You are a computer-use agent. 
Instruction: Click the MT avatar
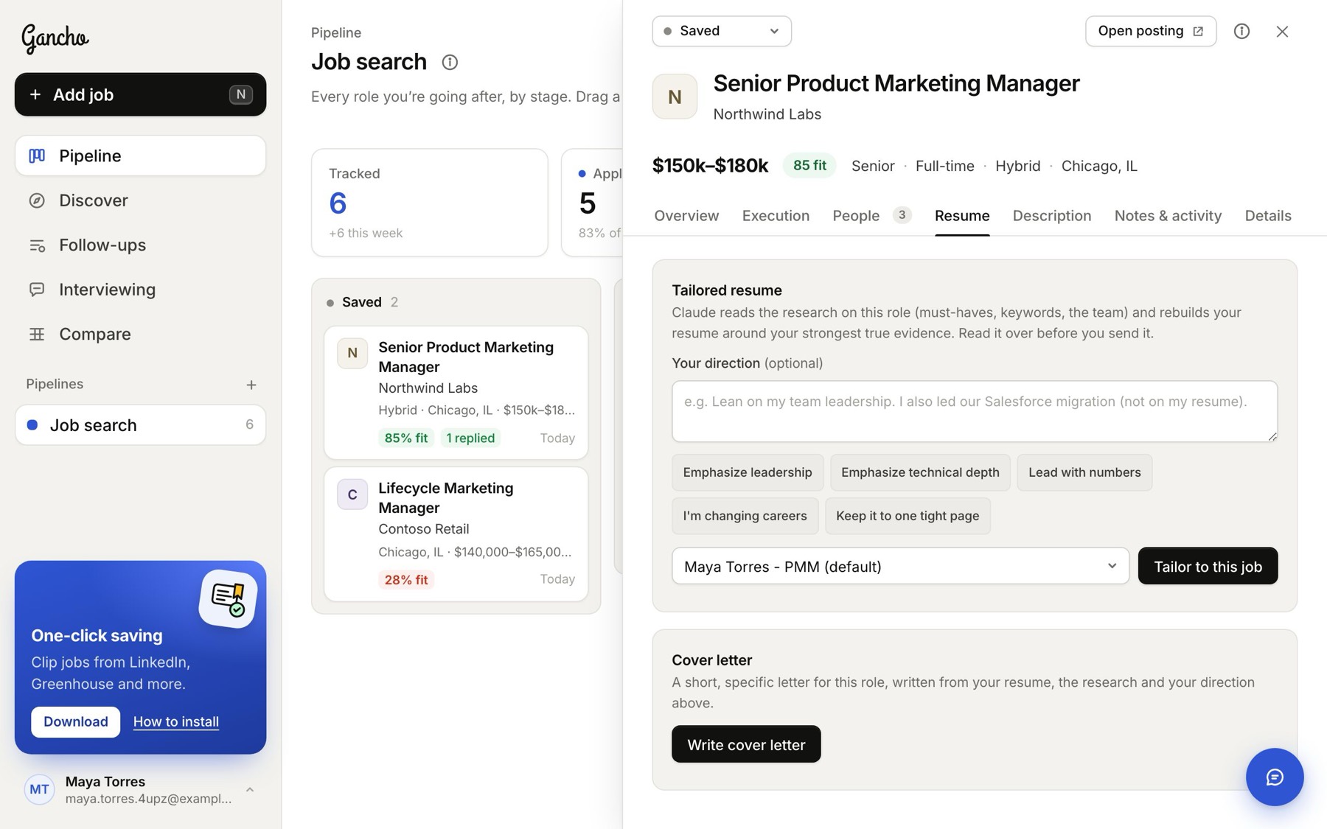pos(39,789)
